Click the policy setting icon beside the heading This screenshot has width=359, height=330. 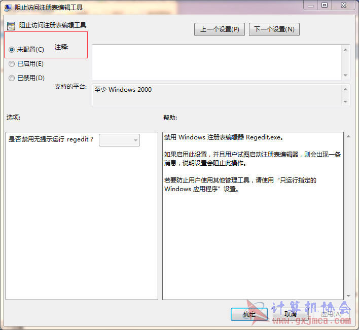point(11,26)
